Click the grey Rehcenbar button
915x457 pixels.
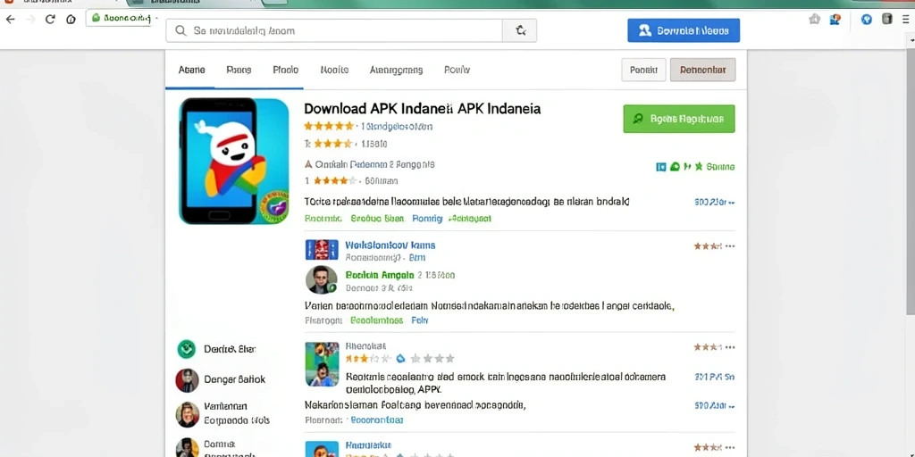click(702, 70)
